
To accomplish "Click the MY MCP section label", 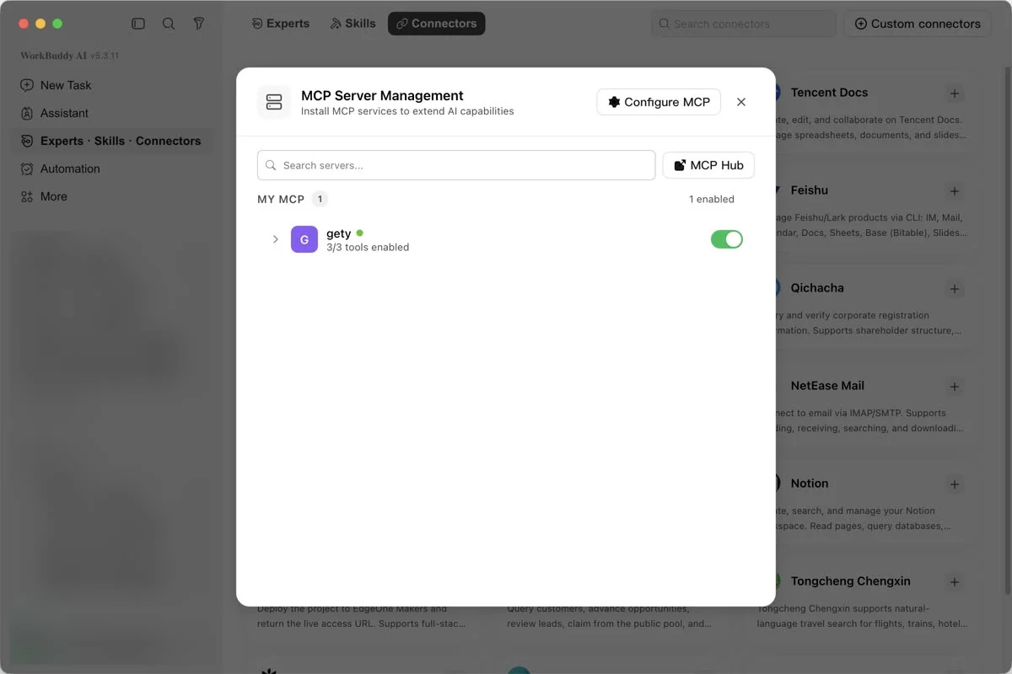I will 281,200.
